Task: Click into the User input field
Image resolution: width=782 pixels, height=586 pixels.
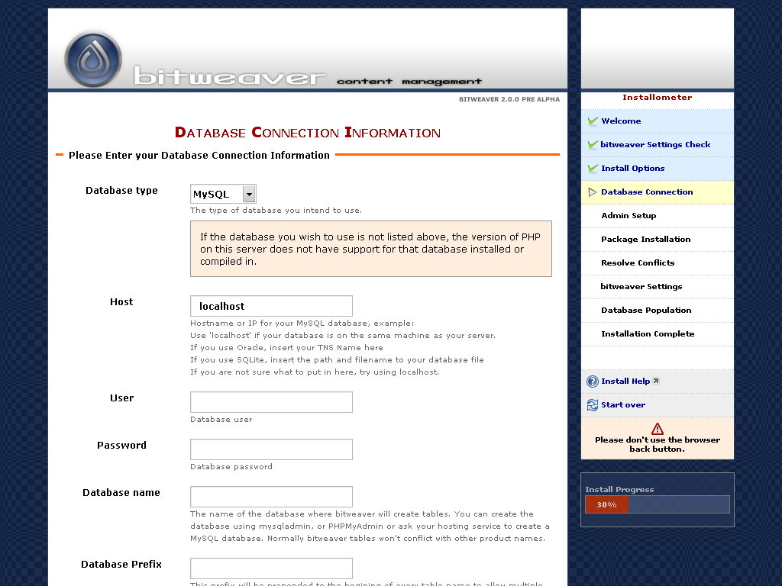Action: pos(271,402)
